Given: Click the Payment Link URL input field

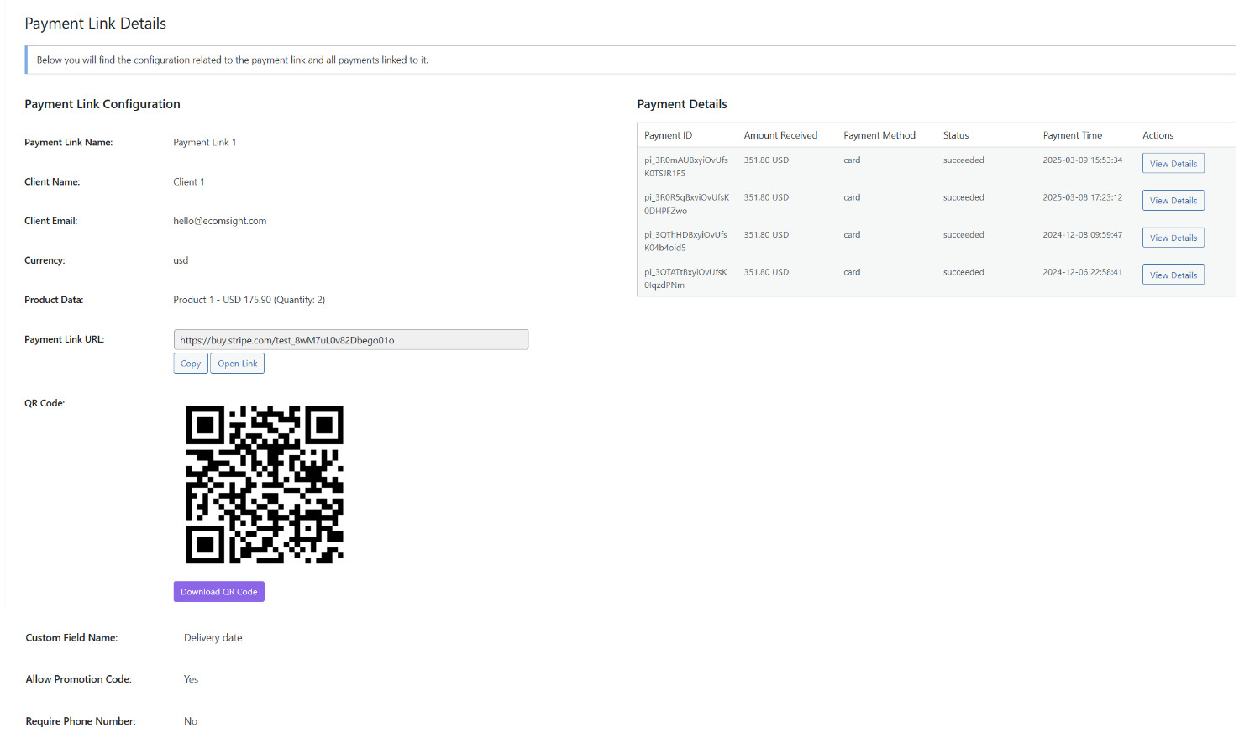Looking at the screenshot, I should click(x=351, y=340).
